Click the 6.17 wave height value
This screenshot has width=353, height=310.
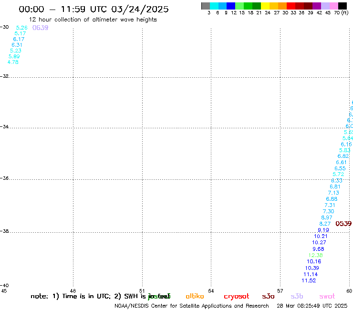19,39
